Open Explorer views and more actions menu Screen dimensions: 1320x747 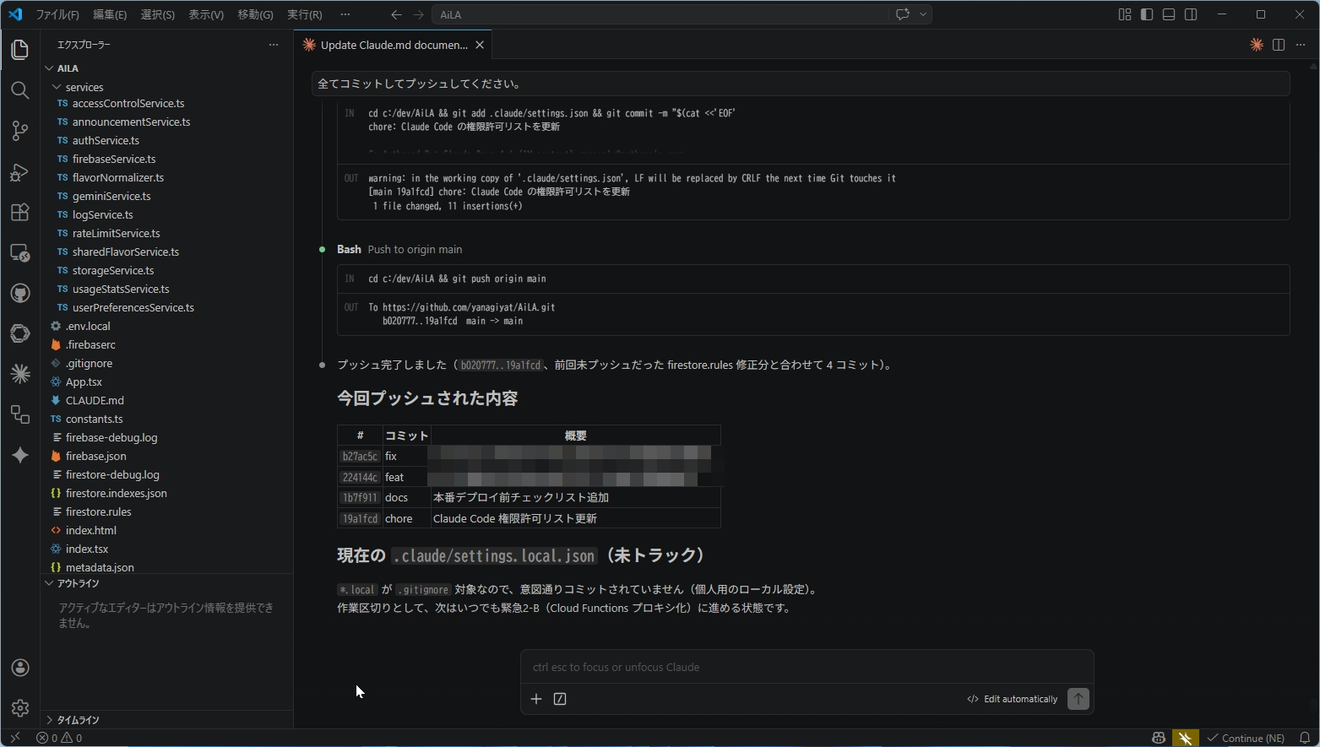(x=274, y=45)
